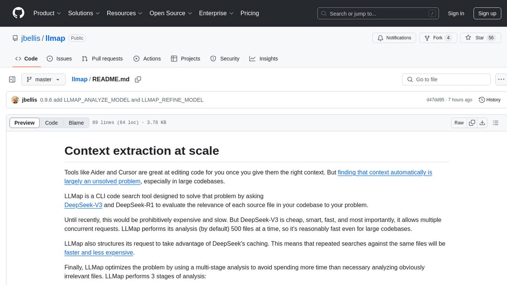Click the star count 56
507x285 pixels.
[491, 38]
